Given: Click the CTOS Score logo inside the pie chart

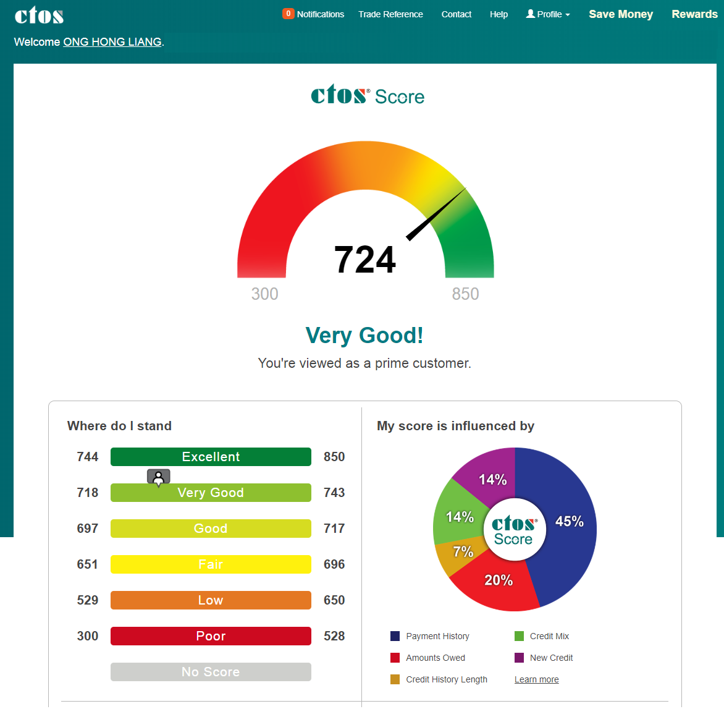Looking at the screenshot, I should point(515,530).
